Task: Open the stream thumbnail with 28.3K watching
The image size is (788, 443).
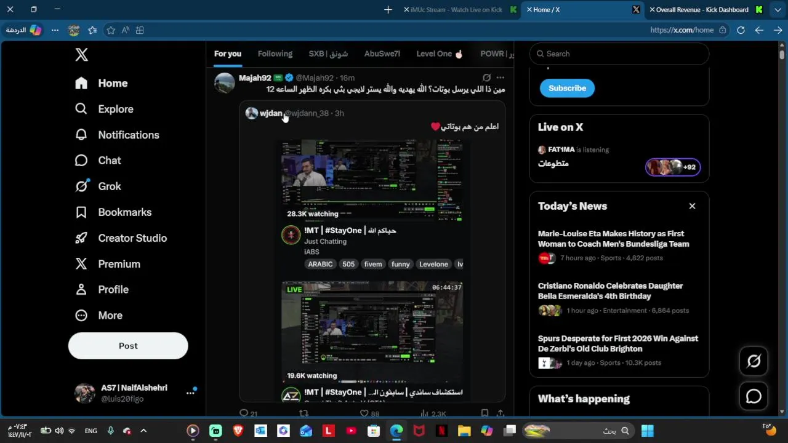Action: [372, 181]
